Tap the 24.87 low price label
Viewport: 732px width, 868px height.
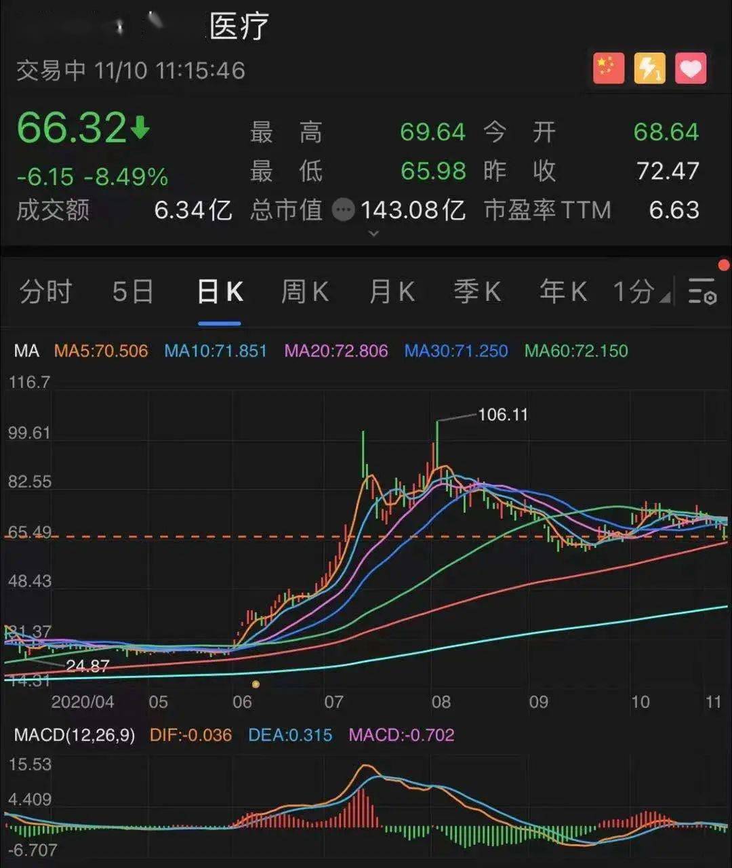tap(87, 666)
